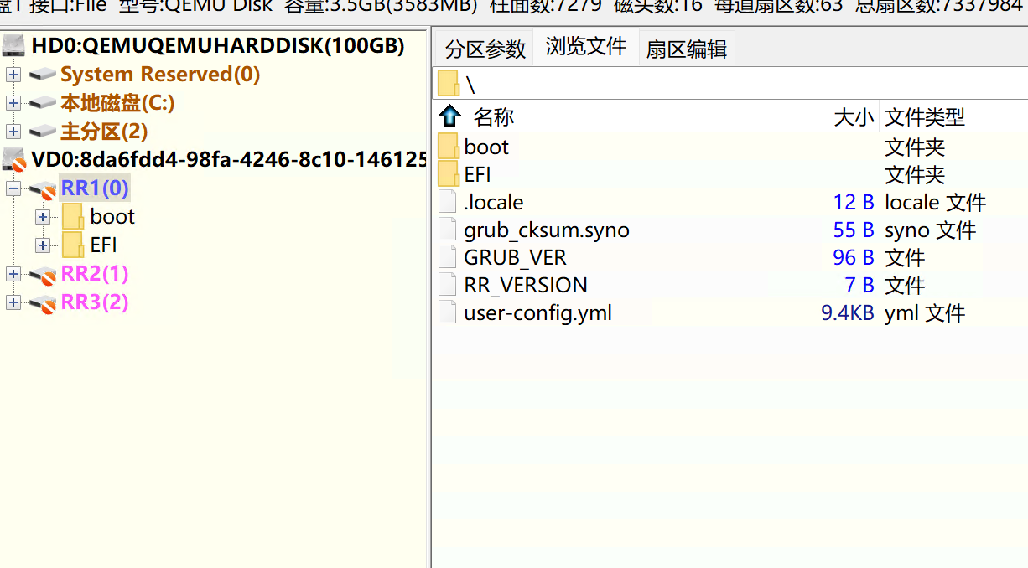Click the user-config.yml file icon
1028x568 pixels.
(449, 312)
